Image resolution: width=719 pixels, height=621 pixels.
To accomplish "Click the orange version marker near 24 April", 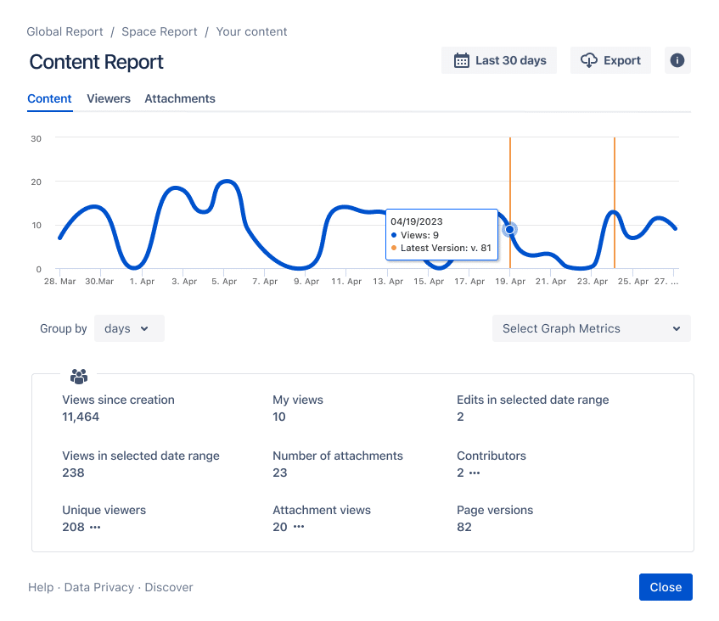I will coord(615,203).
